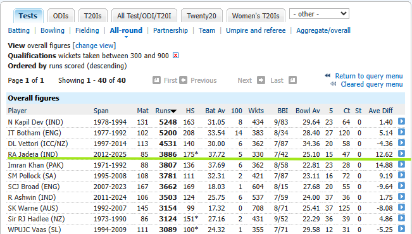Click the Wkts column header

click(256, 111)
